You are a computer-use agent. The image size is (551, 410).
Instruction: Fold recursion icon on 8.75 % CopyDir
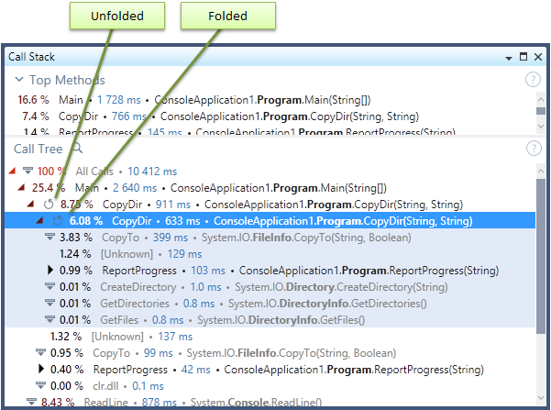(x=49, y=204)
